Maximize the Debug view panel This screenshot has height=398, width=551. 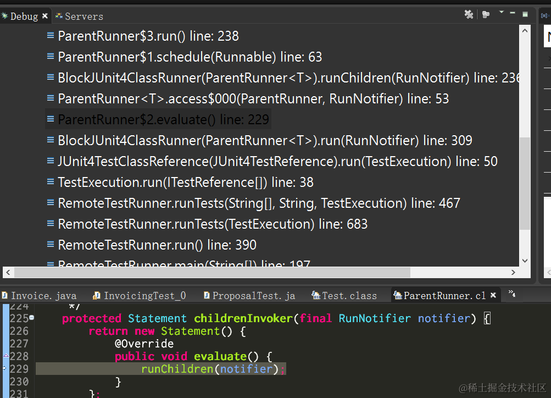[525, 14]
